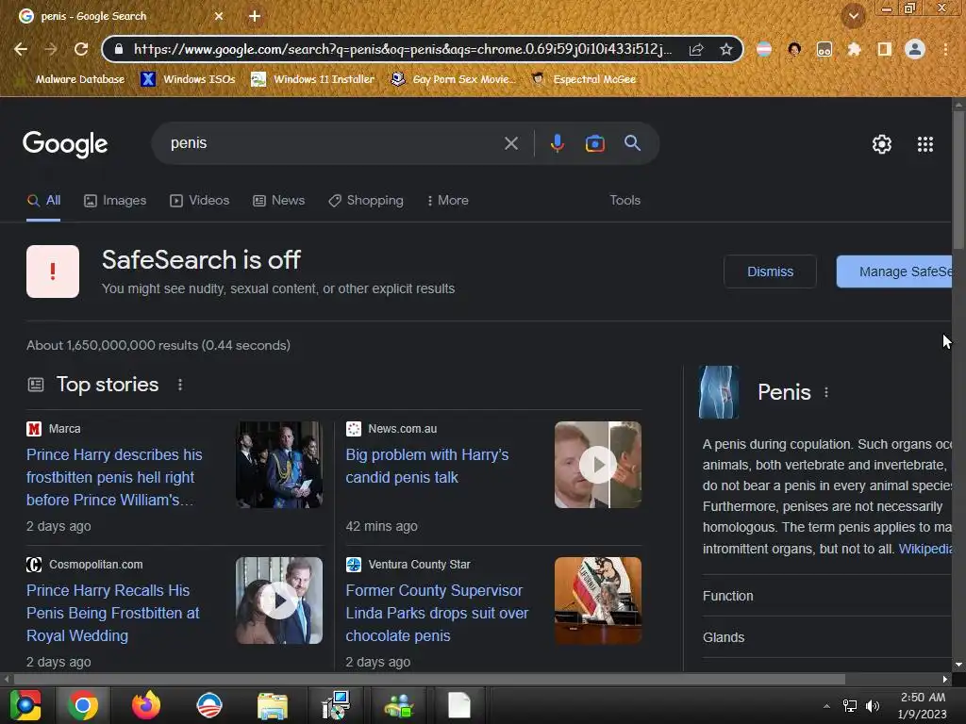Open a new browser tab
The width and height of the screenshot is (966, 724).
pos(255,16)
